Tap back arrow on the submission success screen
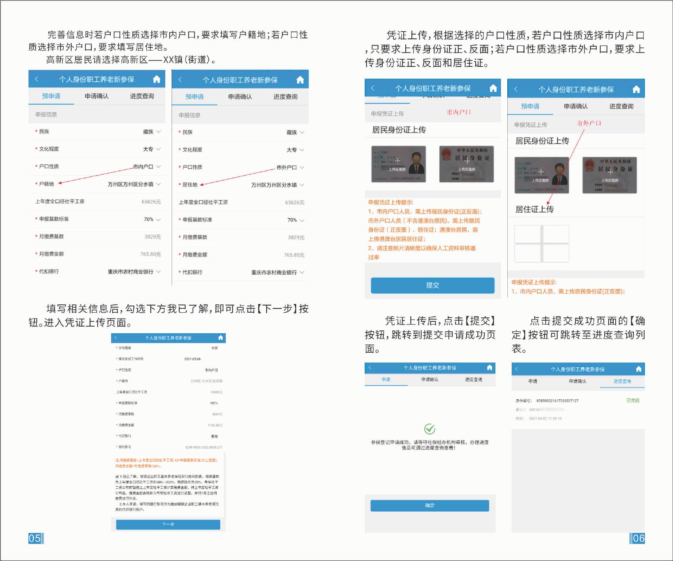673x561 pixels. point(370,368)
